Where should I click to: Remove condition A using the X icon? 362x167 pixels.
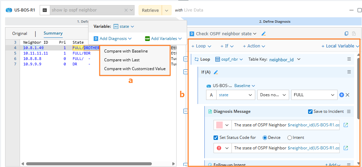click(x=347, y=95)
